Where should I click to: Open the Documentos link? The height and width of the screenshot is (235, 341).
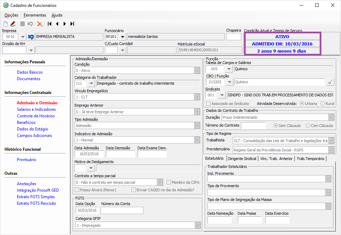(29, 79)
